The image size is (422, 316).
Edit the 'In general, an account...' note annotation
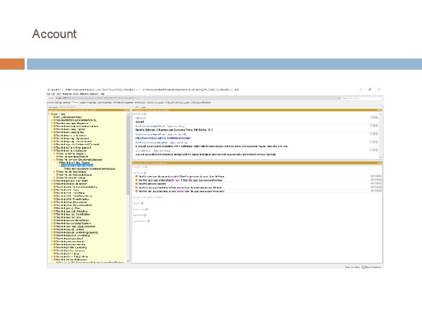377,142
